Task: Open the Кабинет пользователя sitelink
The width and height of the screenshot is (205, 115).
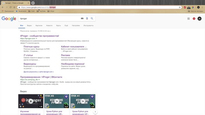Action: [74, 47]
